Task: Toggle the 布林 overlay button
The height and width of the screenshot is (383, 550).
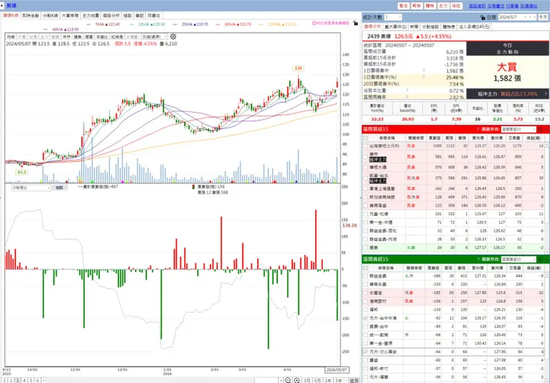Action: [x=67, y=37]
